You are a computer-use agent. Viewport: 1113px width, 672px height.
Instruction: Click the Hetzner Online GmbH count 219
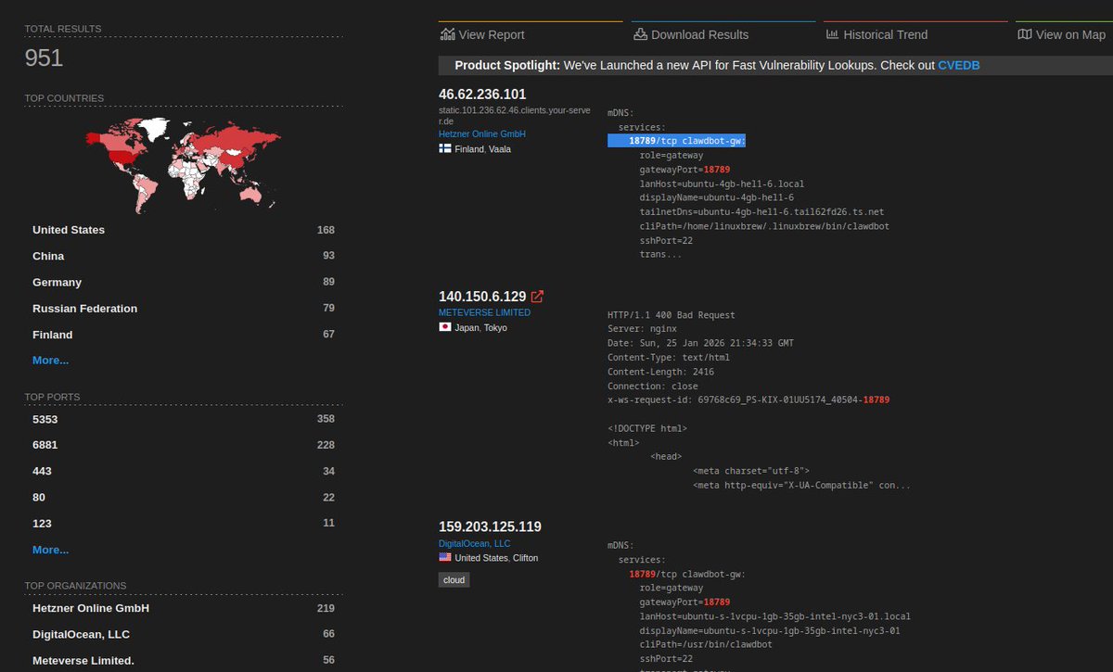pyautogui.click(x=325, y=608)
